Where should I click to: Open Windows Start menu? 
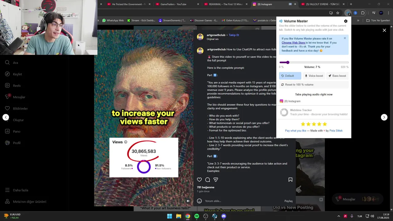(x=169, y=216)
